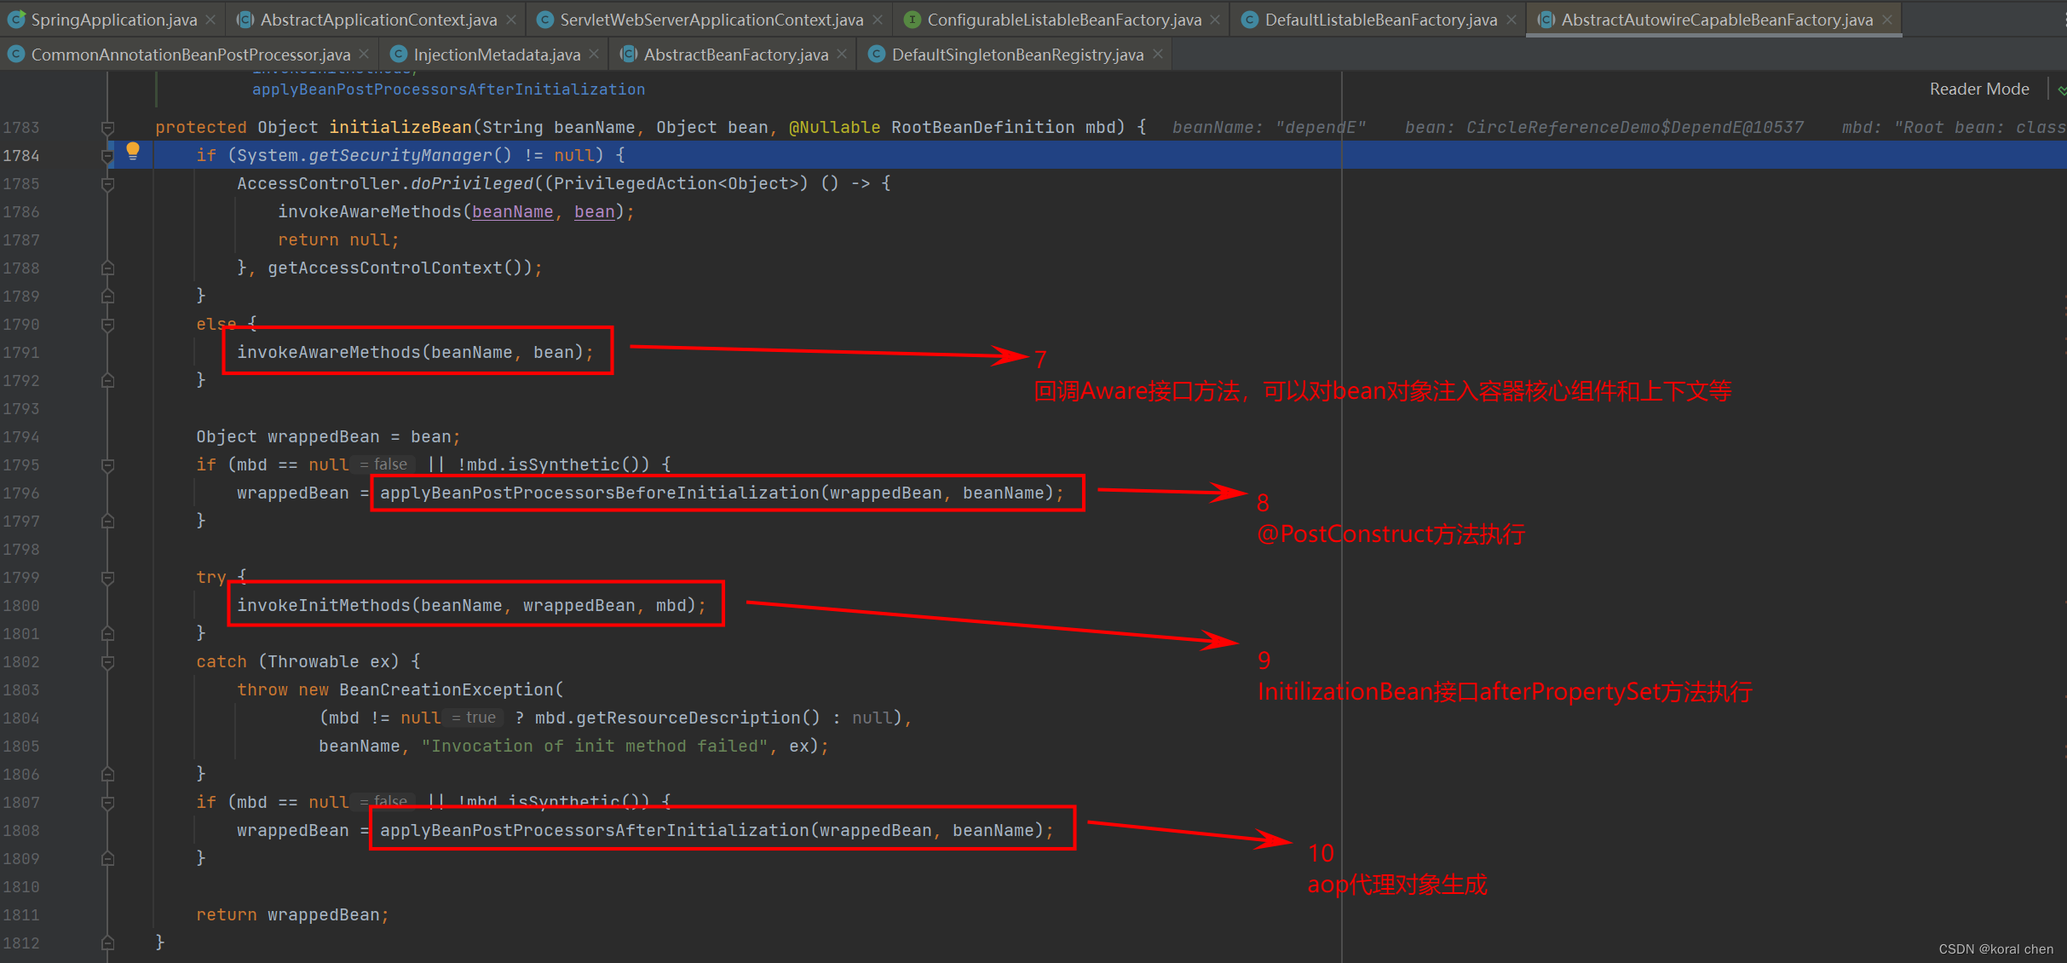Click the green inspection checkmark beside Reader Mode
This screenshot has height=963, width=2067.
click(2061, 89)
